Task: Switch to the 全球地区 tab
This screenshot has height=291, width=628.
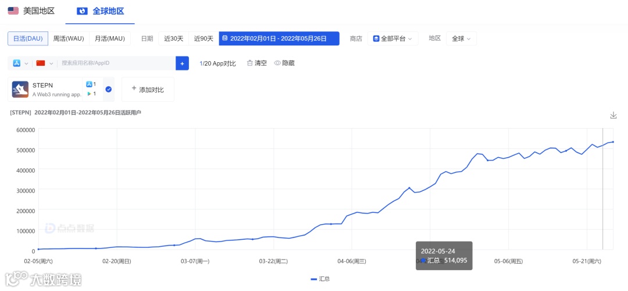Action: coord(101,11)
